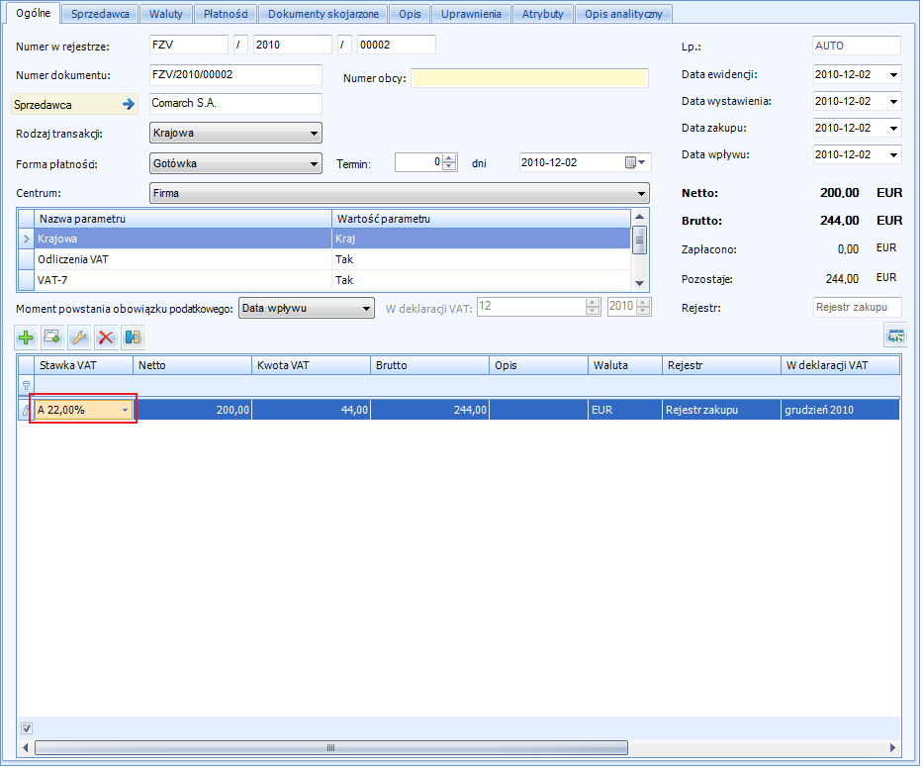
Task: Decrease the Termin days stepper
Action: (450, 166)
